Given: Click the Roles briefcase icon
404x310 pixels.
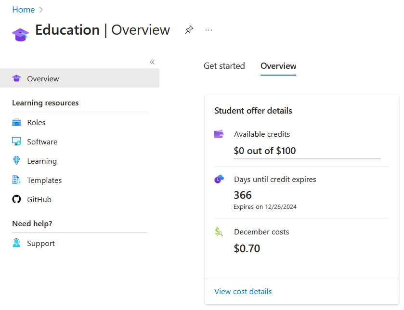Looking at the screenshot, I should [x=17, y=122].
